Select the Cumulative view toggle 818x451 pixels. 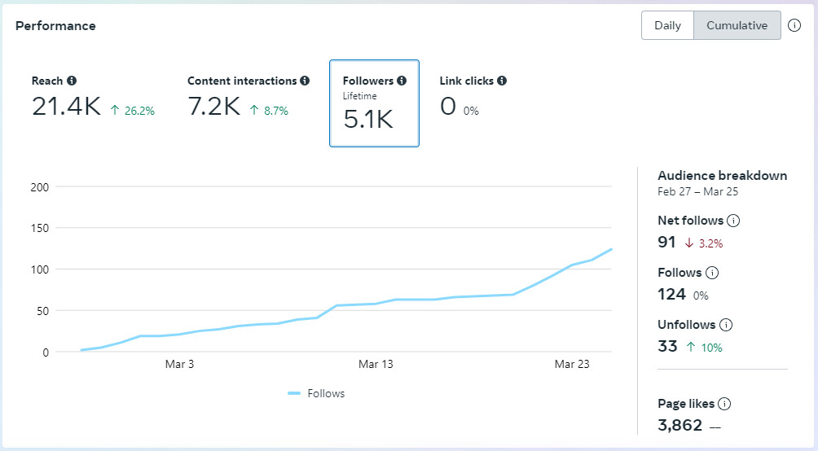tap(737, 25)
